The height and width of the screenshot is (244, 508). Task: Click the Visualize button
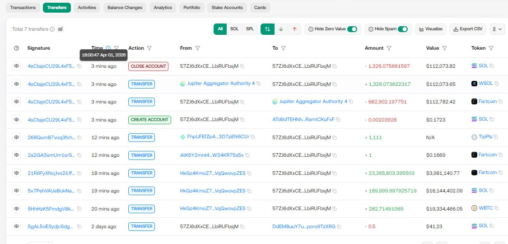(431, 29)
